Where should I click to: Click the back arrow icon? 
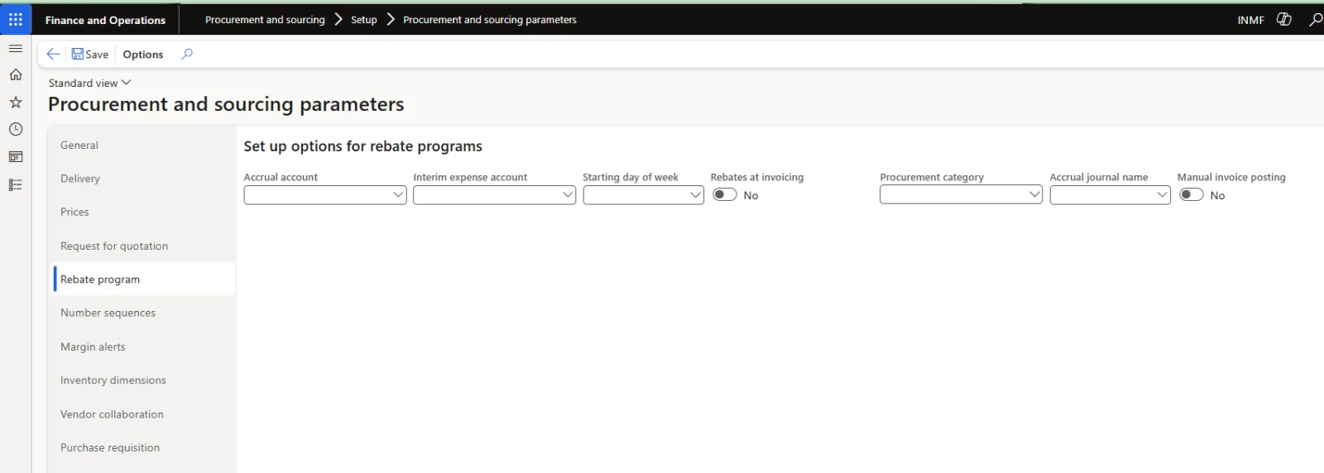click(53, 54)
